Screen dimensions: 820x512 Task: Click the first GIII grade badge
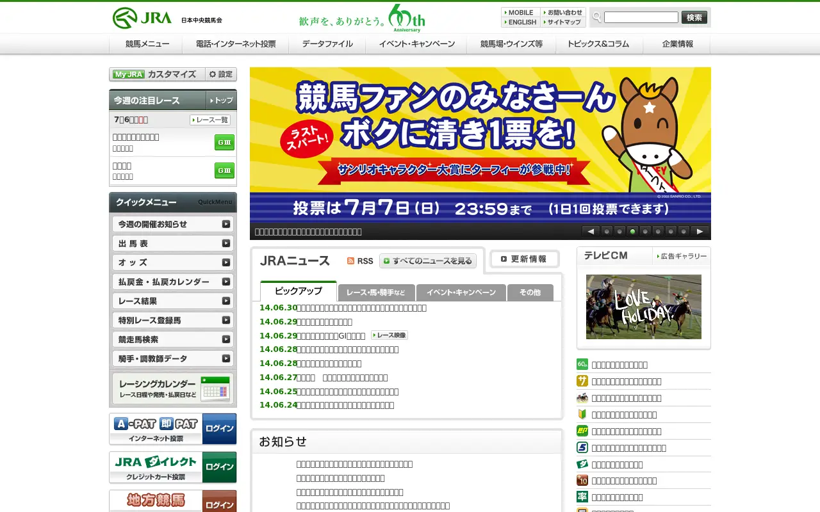(x=224, y=142)
